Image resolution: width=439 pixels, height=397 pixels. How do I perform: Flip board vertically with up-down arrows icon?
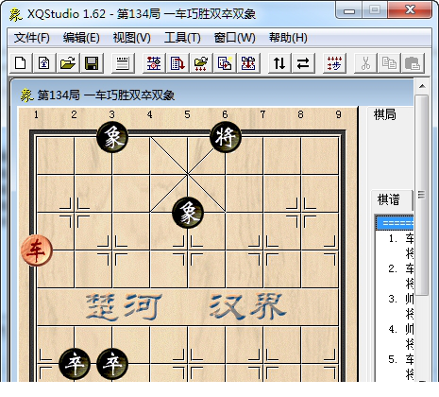[x=279, y=63]
